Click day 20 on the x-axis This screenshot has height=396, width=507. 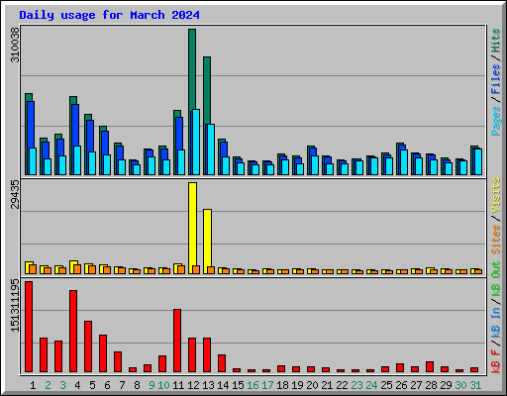(312, 385)
